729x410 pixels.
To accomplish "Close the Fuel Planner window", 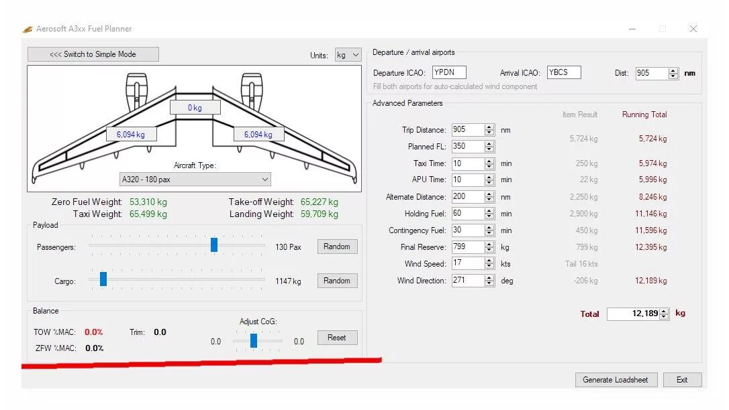I will coord(693,29).
